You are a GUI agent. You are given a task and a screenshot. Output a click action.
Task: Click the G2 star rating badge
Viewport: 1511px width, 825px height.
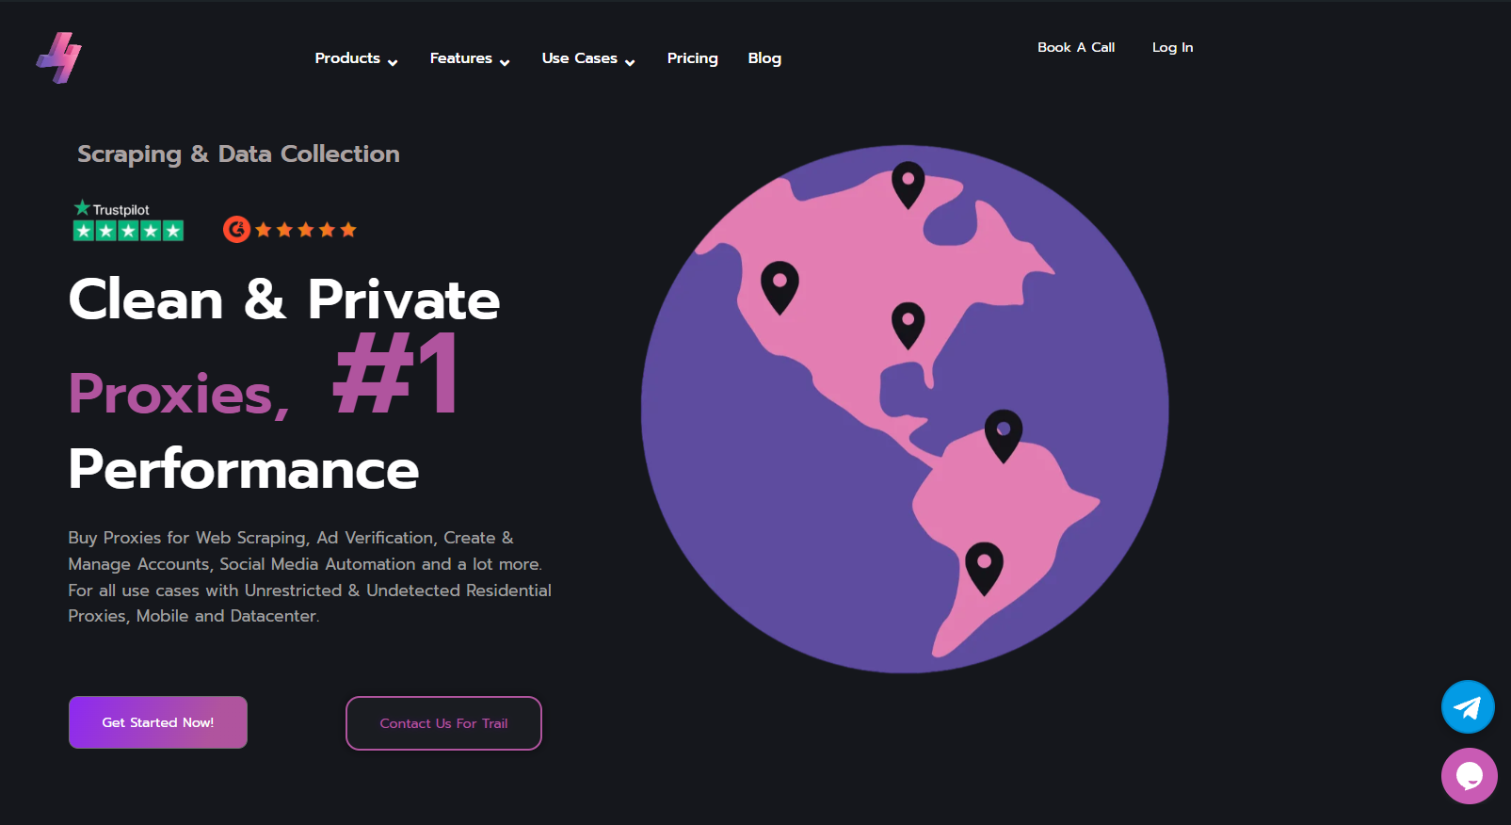(290, 229)
